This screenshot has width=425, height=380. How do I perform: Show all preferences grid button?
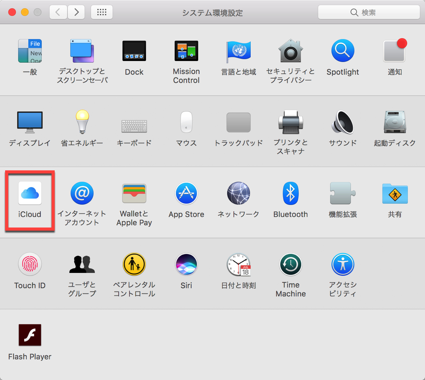point(102,12)
